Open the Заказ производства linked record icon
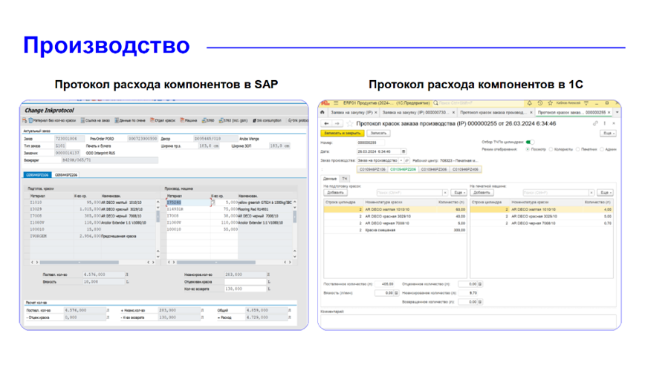 (x=406, y=160)
